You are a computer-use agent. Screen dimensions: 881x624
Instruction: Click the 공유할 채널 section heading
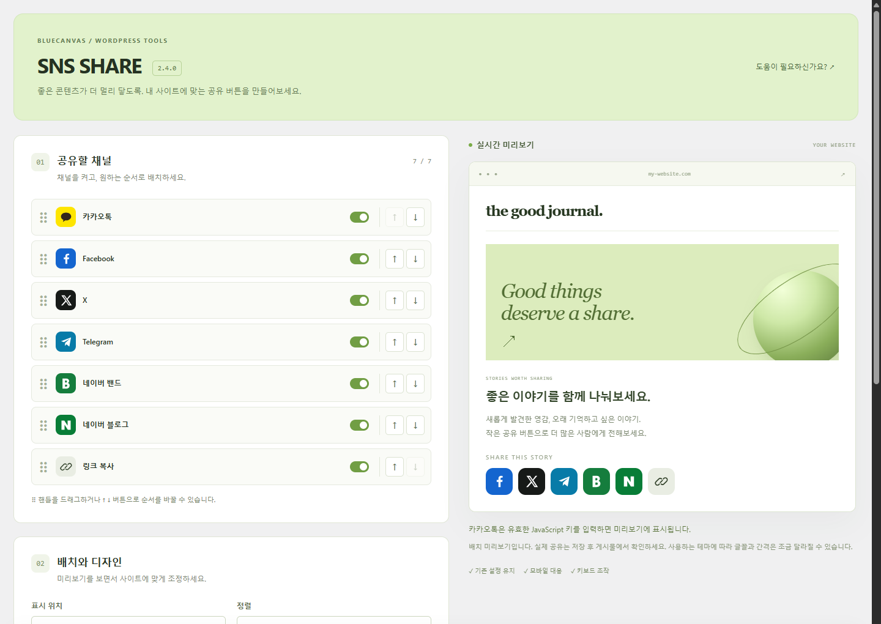(x=84, y=161)
